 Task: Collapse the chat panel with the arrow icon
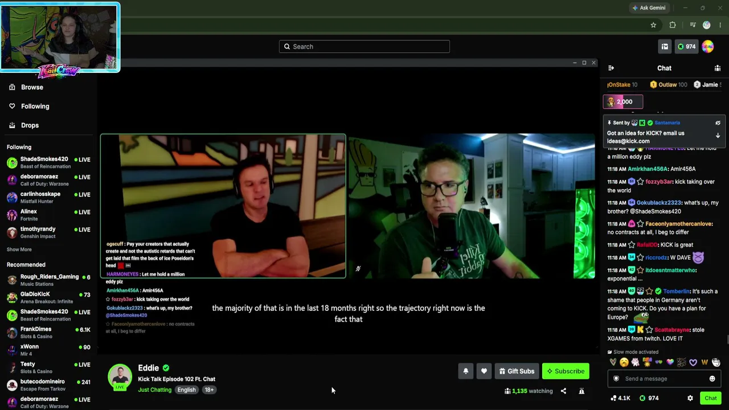click(x=611, y=68)
